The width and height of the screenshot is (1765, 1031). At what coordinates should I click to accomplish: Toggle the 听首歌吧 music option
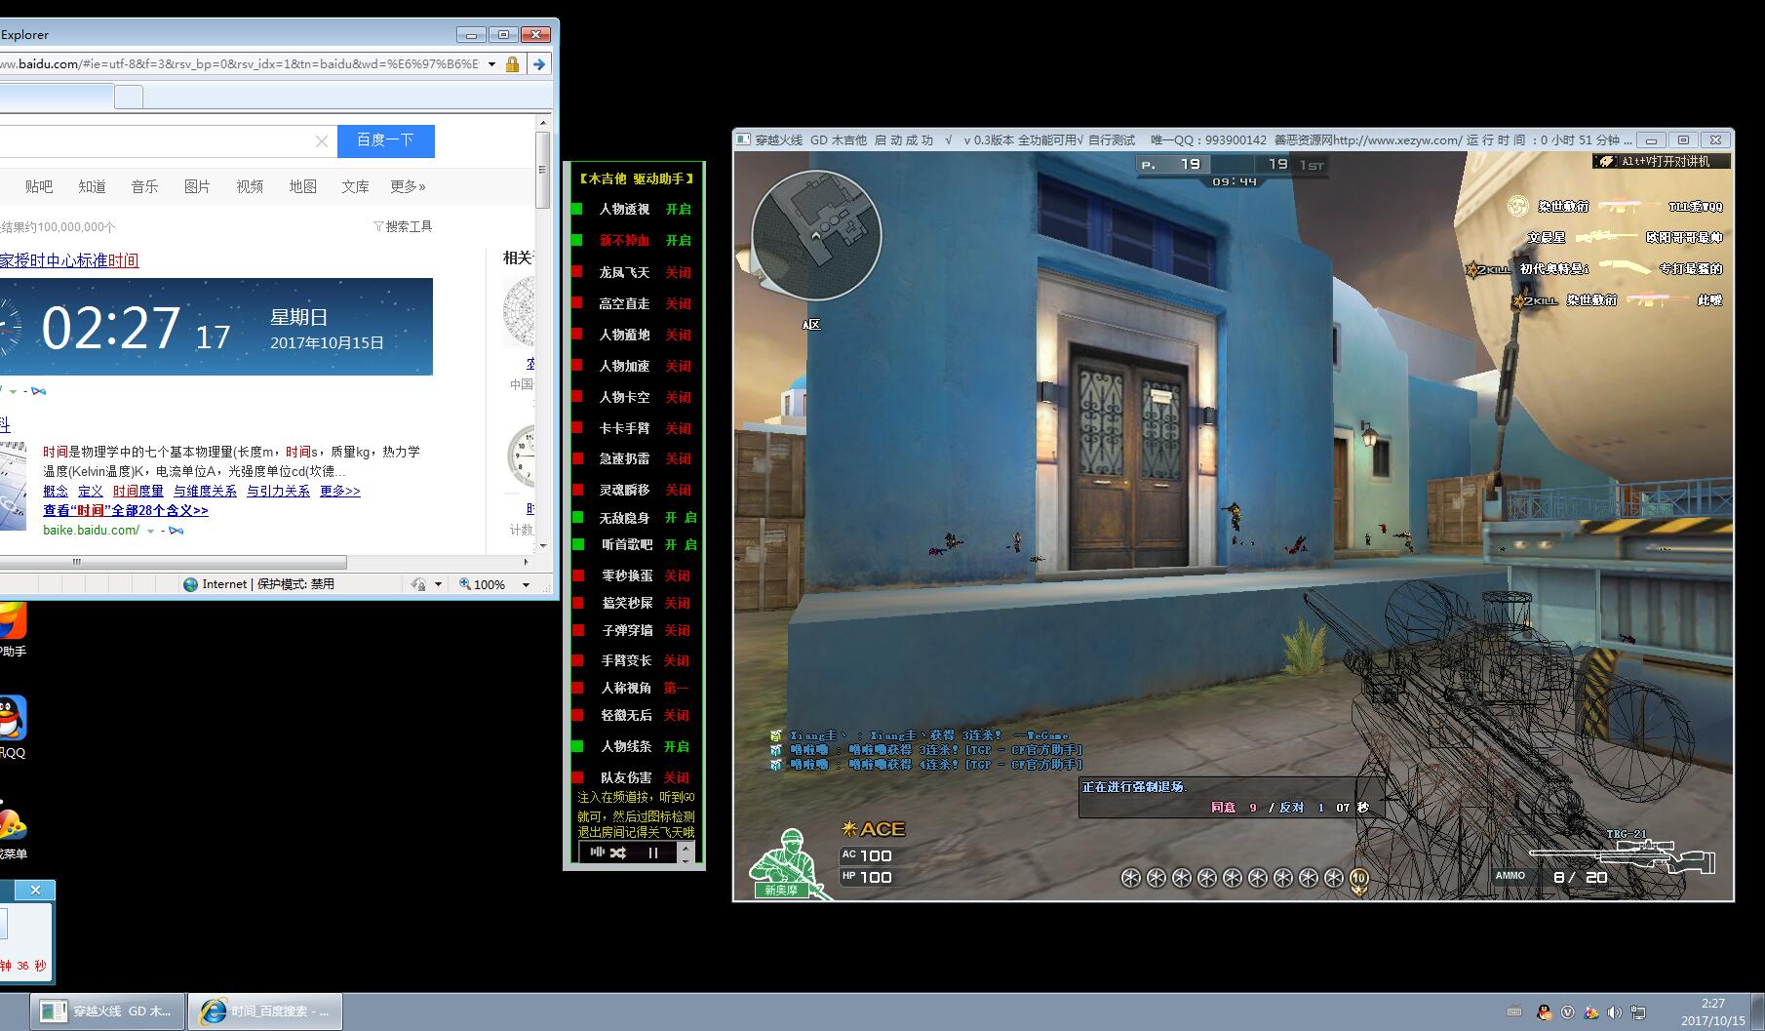click(x=577, y=544)
